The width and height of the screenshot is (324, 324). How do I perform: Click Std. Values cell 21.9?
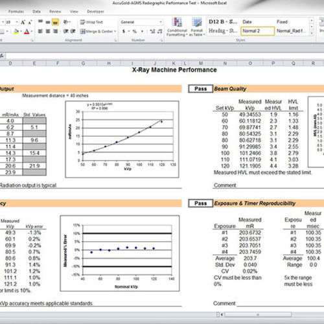34,166
